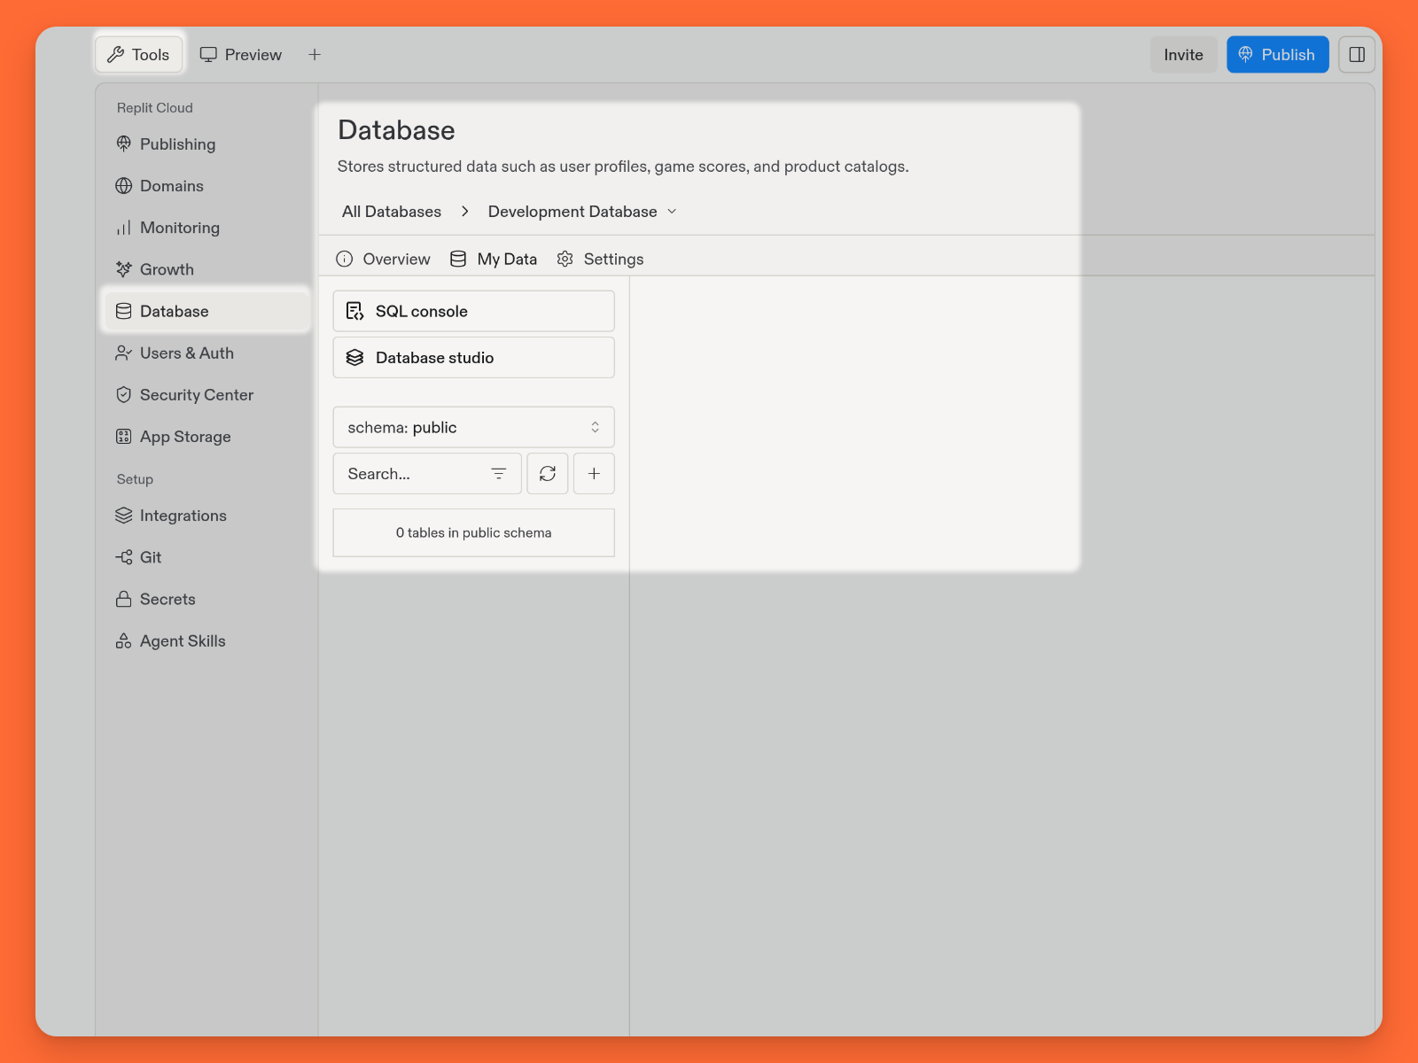Open Users & Auth settings
This screenshot has height=1063, width=1418.
click(x=206, y=353)
